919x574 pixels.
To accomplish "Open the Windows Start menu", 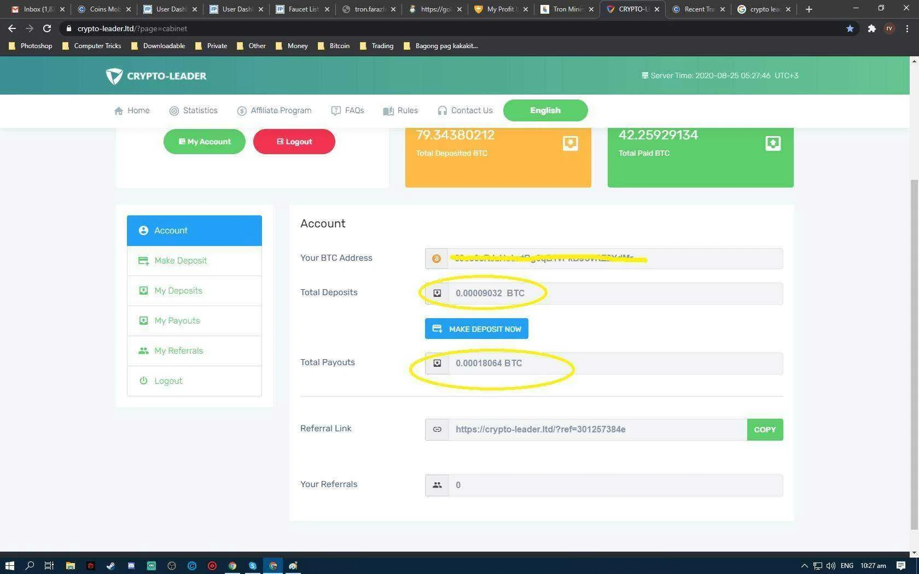I will pos(9,565).
